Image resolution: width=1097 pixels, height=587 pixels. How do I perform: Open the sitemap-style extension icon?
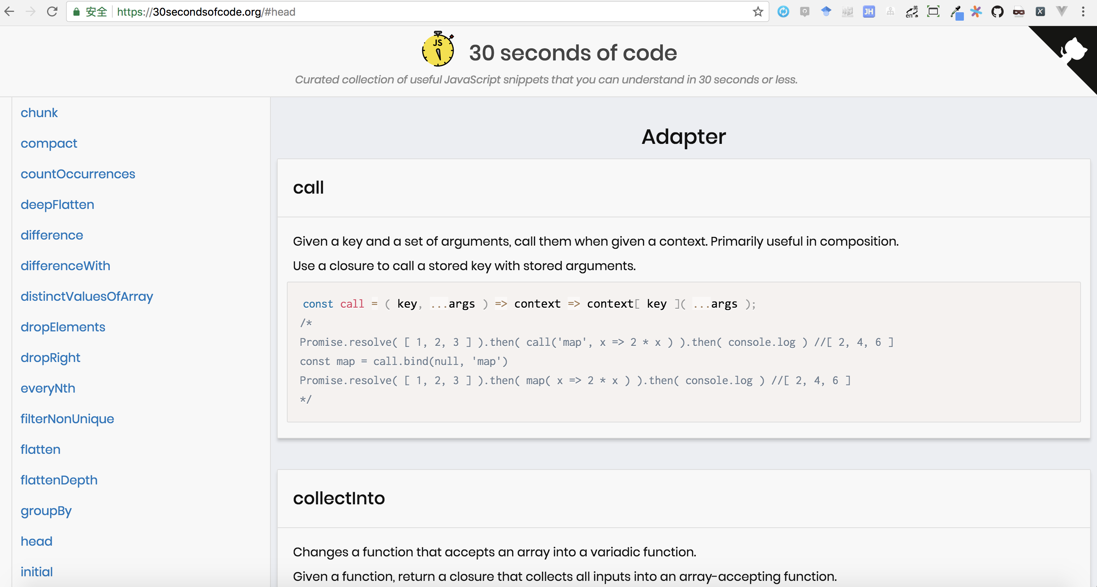coord(890,11)
